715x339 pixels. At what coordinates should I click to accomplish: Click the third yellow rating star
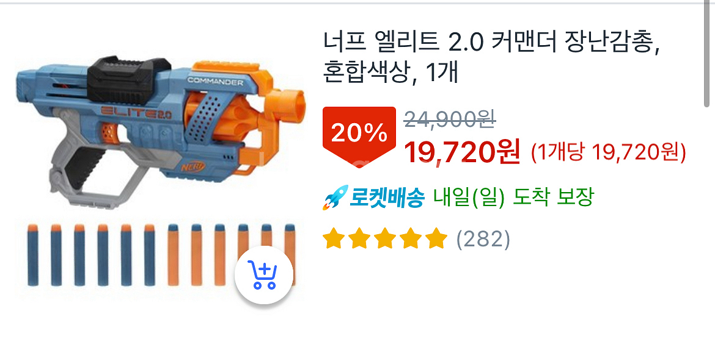click(385, 238)
